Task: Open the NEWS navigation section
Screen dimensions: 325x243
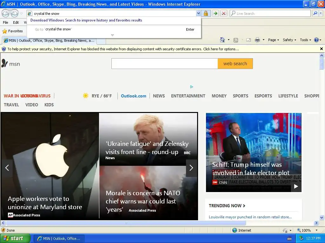Action: (159, 96)
